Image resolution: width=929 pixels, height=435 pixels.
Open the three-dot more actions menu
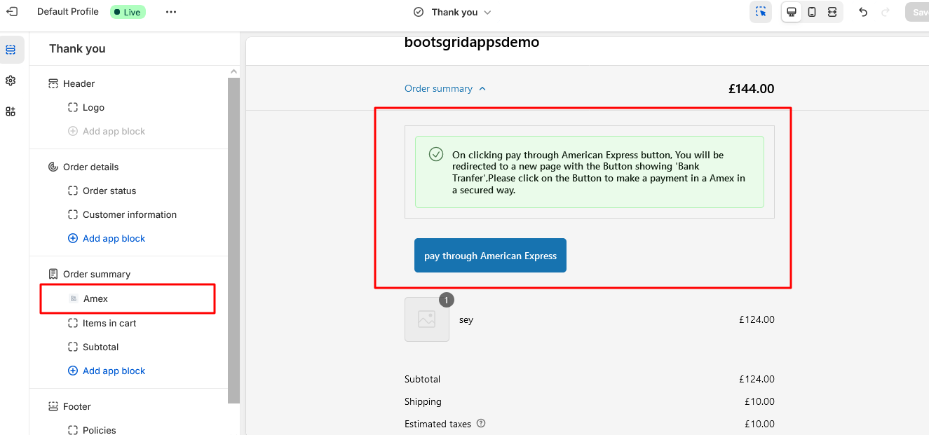[171, 12]
